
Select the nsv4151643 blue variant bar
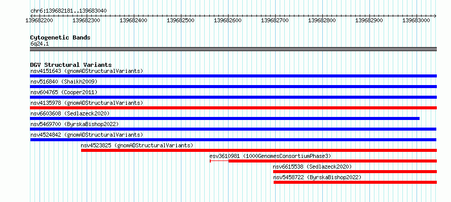coord(233,76)
